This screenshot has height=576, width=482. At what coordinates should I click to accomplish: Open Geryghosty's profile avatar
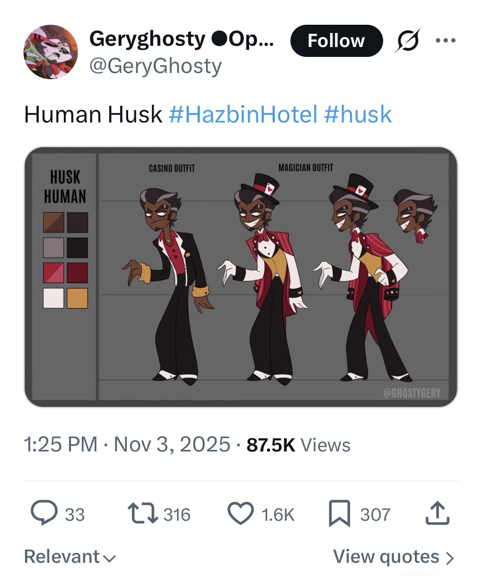(51, 52)
